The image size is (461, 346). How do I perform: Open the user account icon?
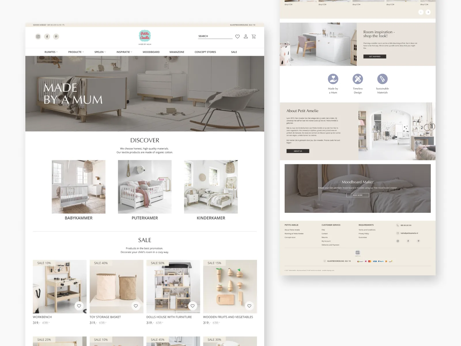pyautogui.click(x=246, y=36)
